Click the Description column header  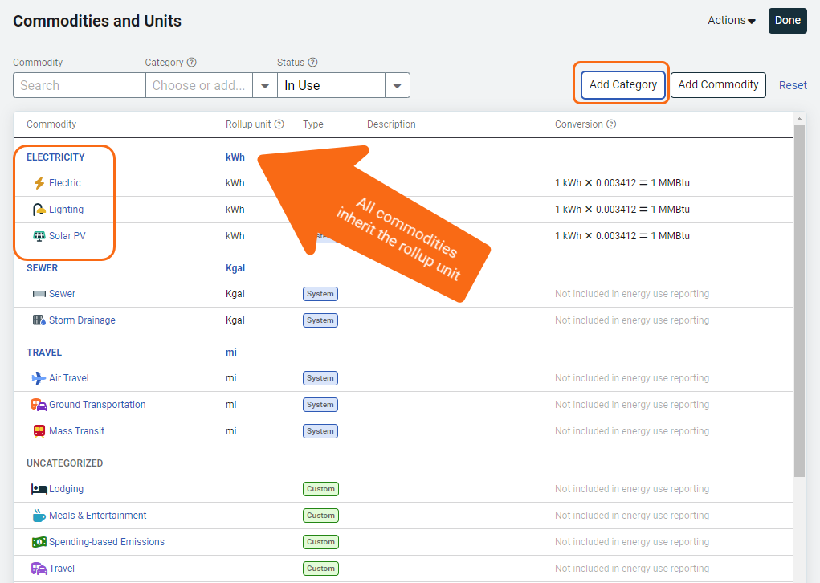[x=391, y=124]
